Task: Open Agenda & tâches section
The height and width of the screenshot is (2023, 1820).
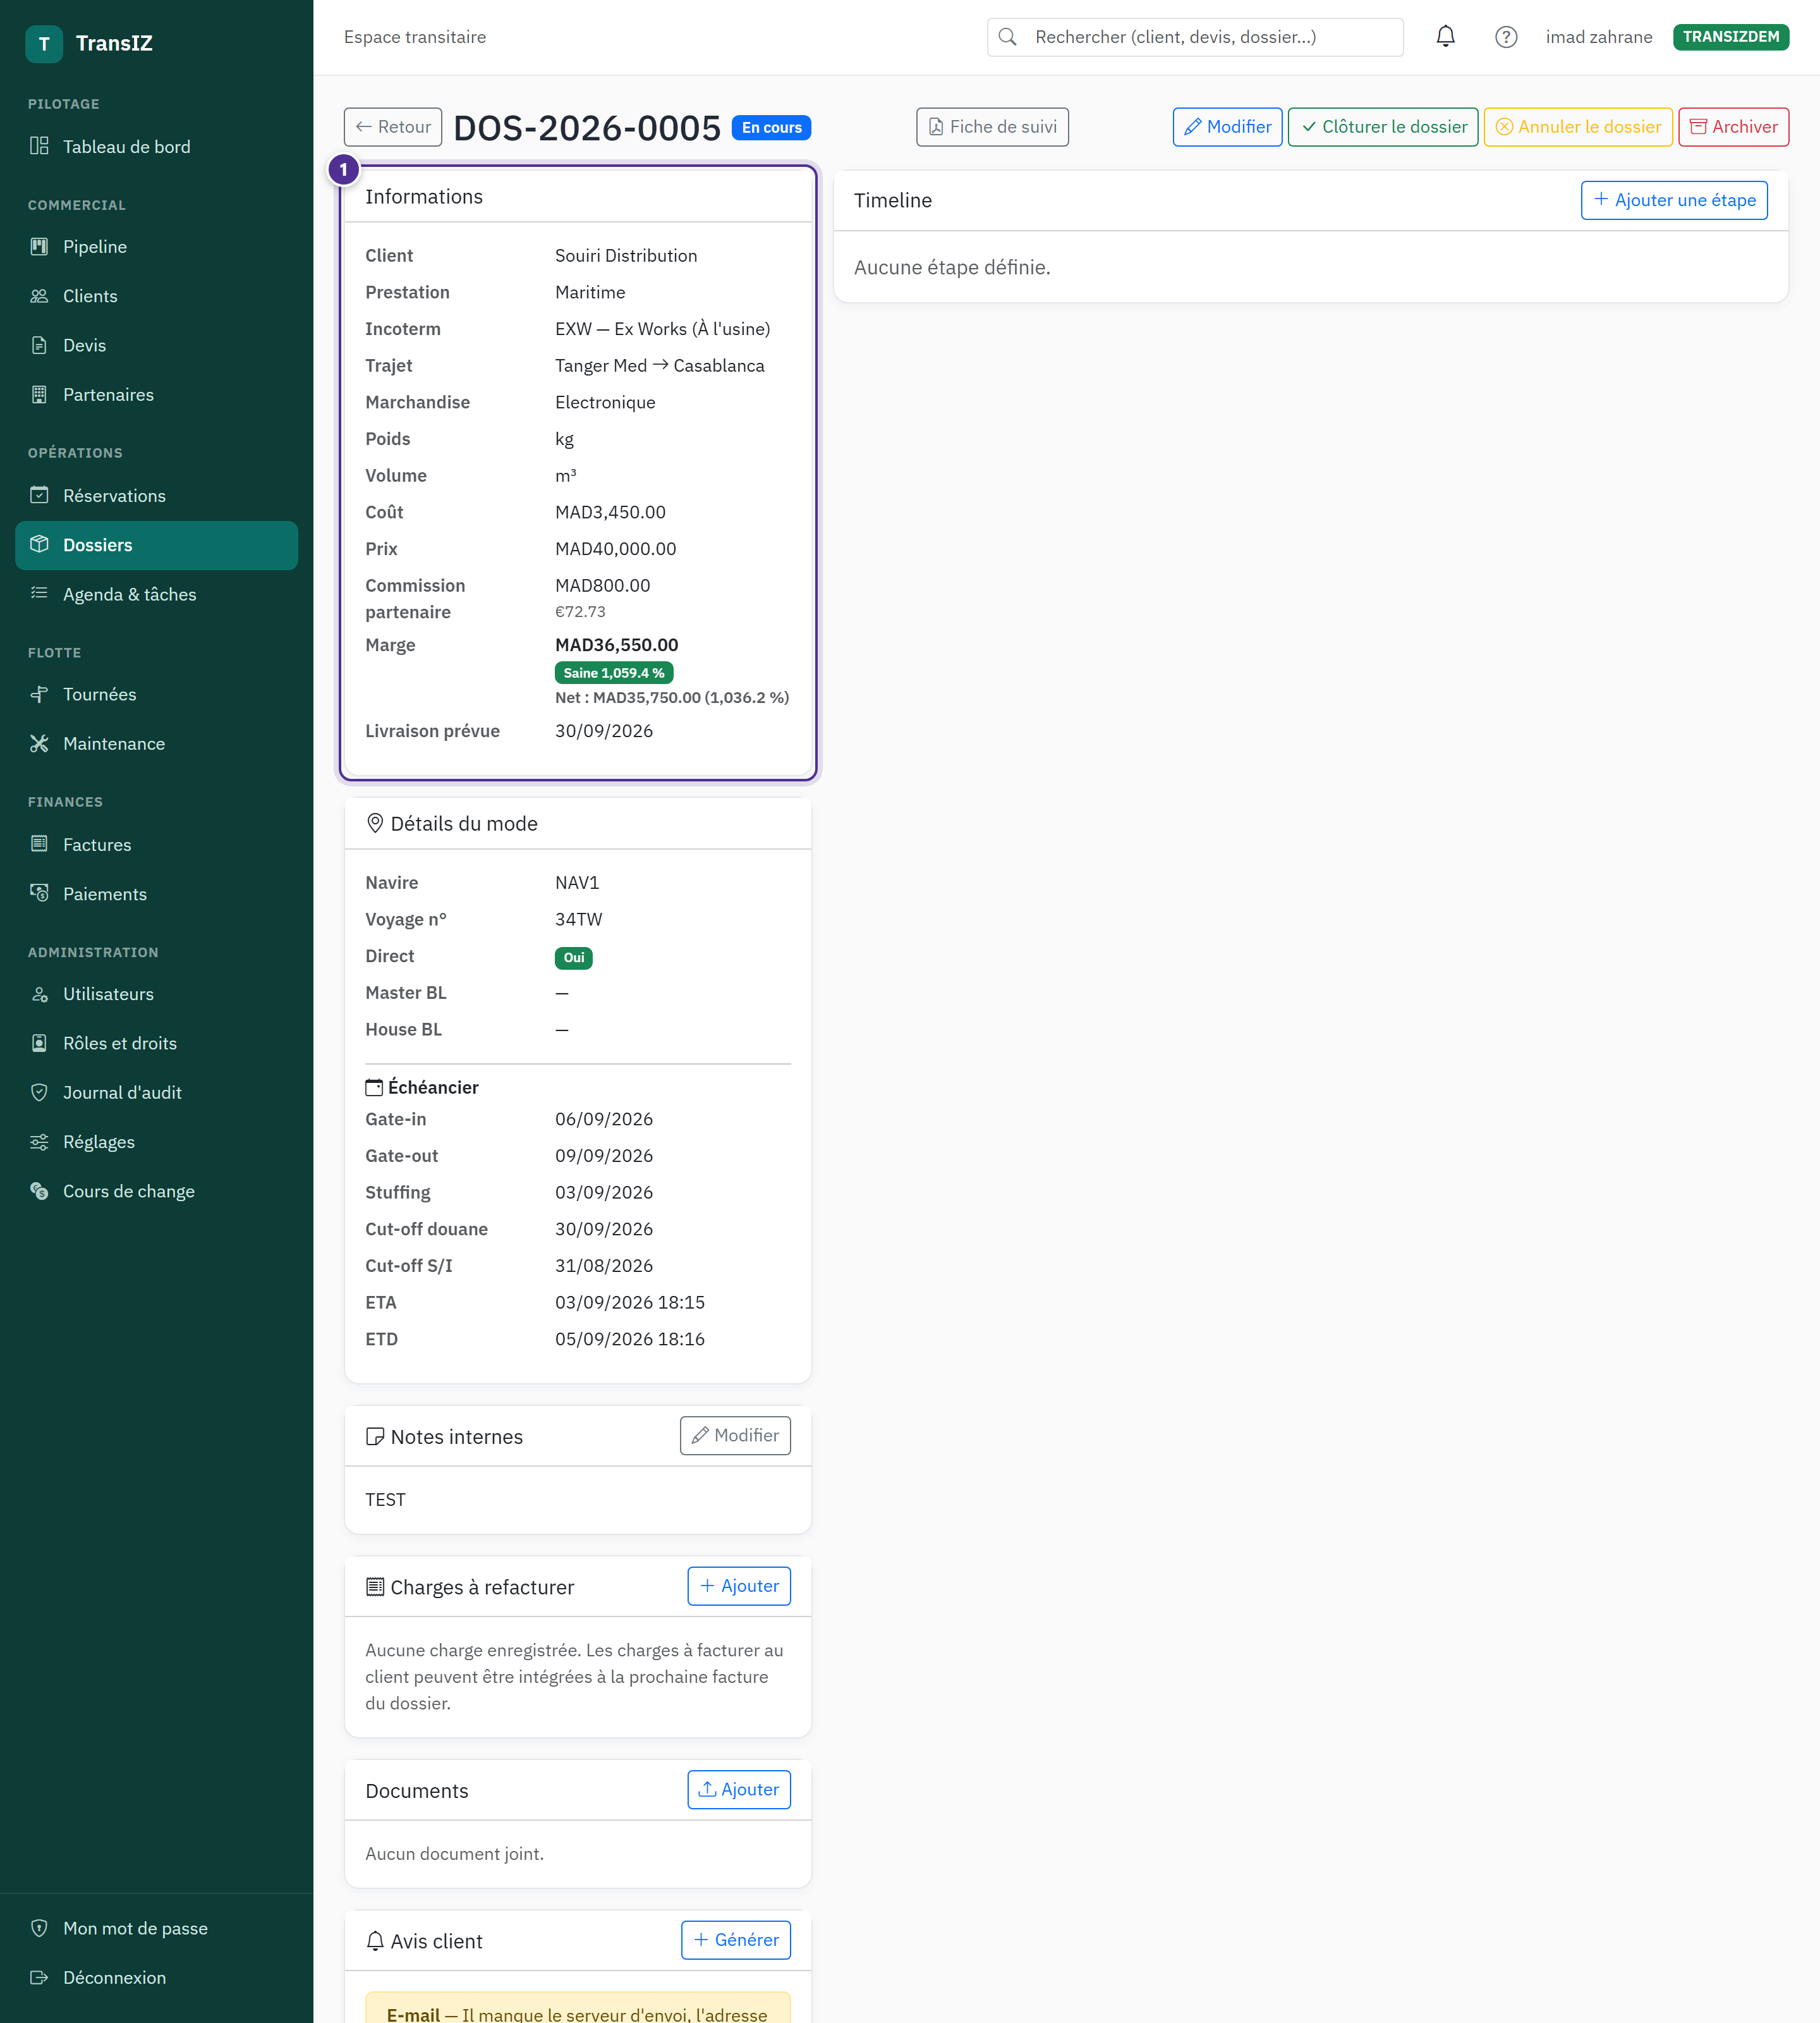Action: [156, 594]
